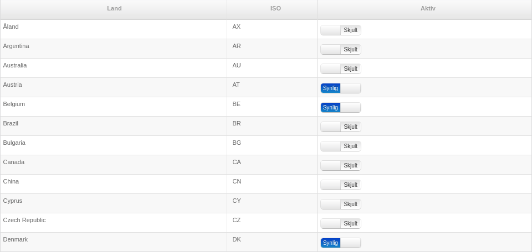
Task: Select the Denmark country name cell
Action: (16, 239)
